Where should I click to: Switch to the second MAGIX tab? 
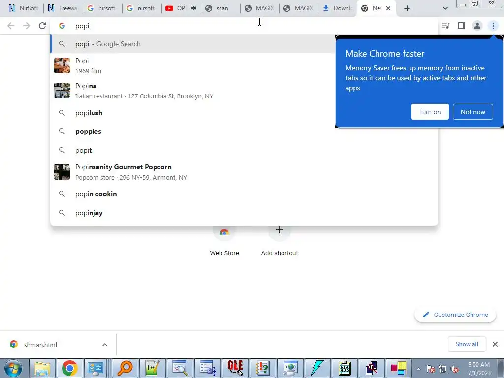(x=298, y=8)
